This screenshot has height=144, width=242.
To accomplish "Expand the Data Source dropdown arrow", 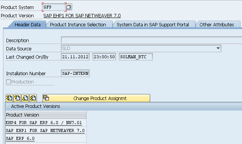I will pyautogui.click(x=218, y=49).
